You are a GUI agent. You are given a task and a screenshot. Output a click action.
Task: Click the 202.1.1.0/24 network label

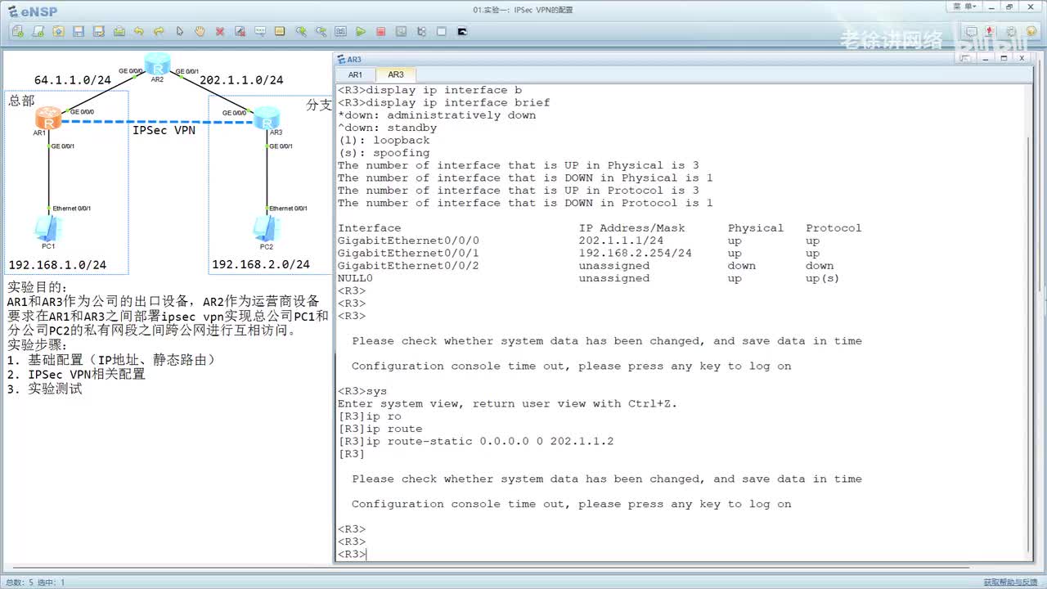click(x=241, y=80)
